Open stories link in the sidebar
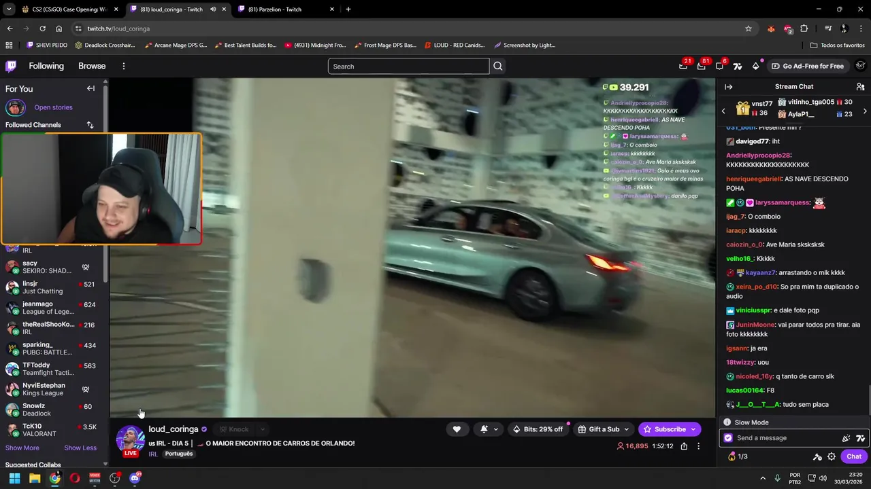 click(x=53, y=107)
